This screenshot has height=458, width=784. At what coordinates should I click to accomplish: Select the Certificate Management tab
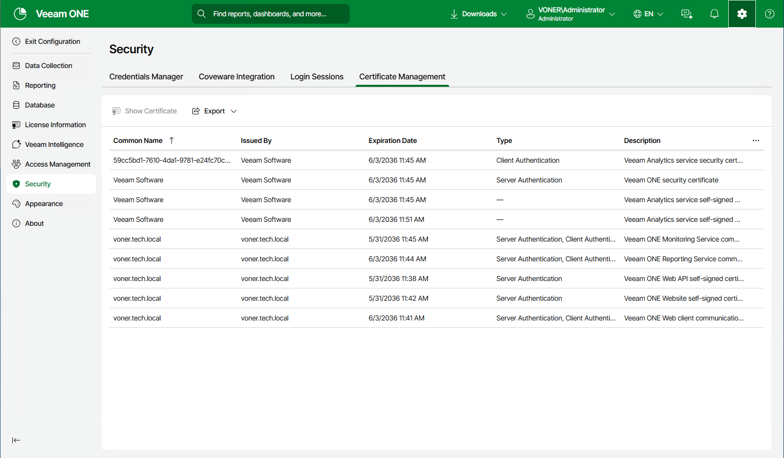click(x=402, y=77)
